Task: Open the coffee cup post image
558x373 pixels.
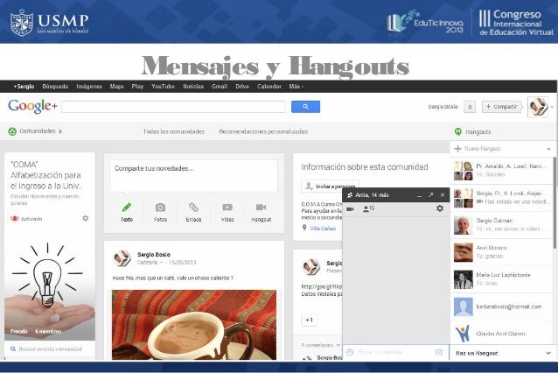Action: tap(194, 325)
